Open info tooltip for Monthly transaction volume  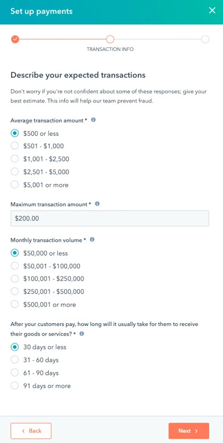click(92, 240)
